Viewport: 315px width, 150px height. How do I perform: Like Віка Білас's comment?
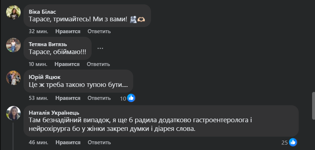pos(67,31)
